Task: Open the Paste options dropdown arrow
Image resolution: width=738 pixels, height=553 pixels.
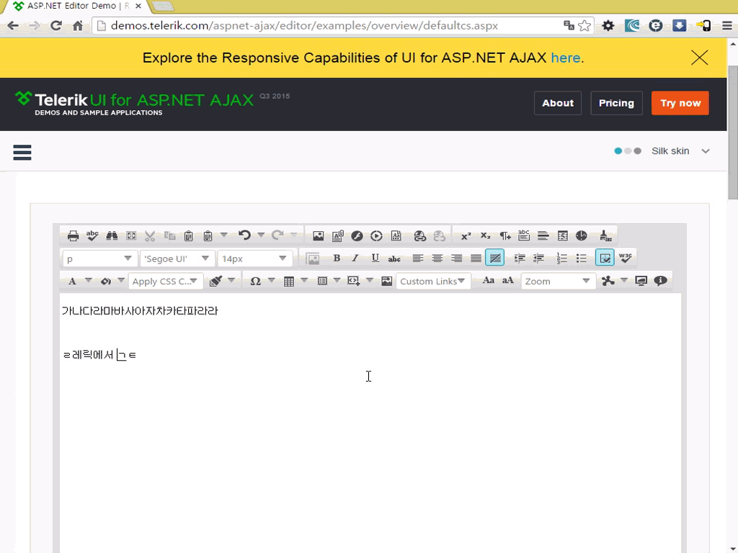Action: point(224,234)
